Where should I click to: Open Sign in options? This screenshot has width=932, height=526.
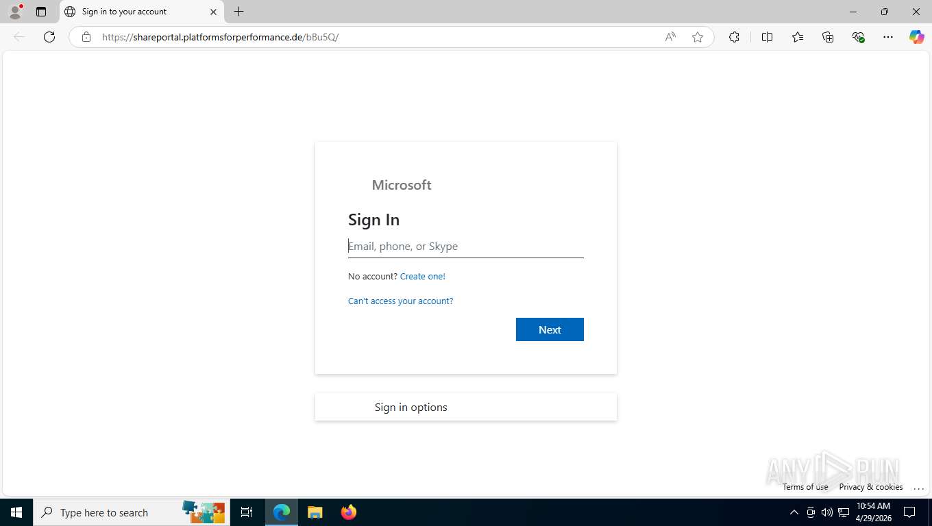466,407
